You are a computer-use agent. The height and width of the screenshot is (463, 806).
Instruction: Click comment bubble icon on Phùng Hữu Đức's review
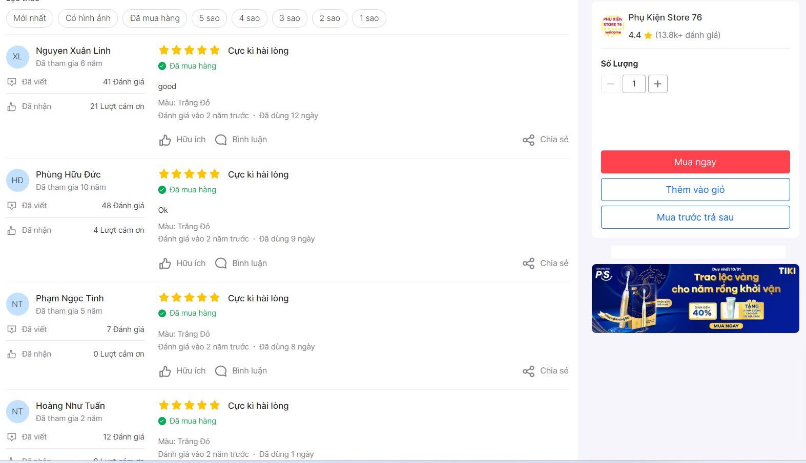pos(221,263)
